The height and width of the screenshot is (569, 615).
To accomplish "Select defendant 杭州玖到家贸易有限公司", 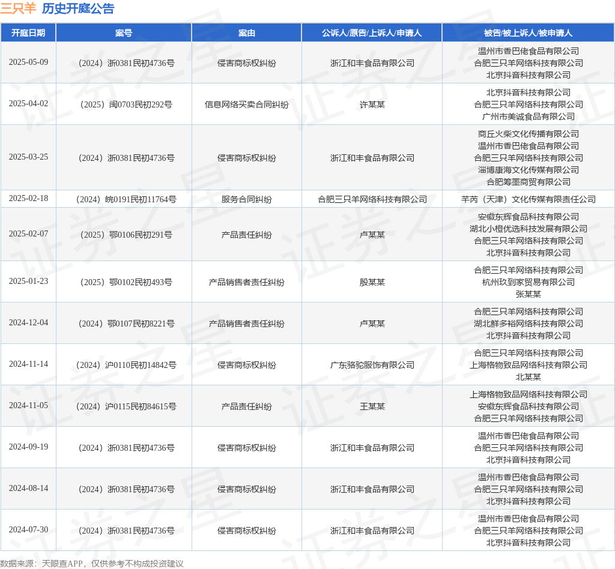I will tap(528, 282).
